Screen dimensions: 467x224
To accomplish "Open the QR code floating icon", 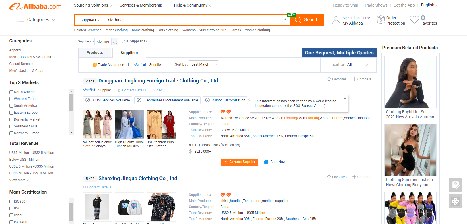I will coord(455,201).
